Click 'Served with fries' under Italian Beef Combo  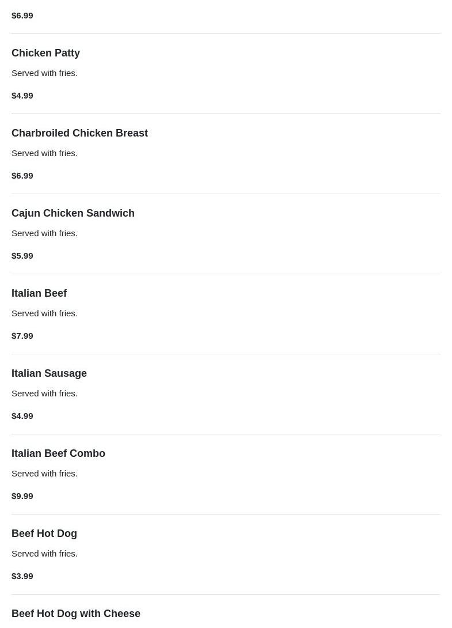(44, 474)
